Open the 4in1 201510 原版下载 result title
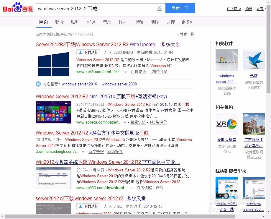Screen dimensions: 271x219 pos(101,96)
